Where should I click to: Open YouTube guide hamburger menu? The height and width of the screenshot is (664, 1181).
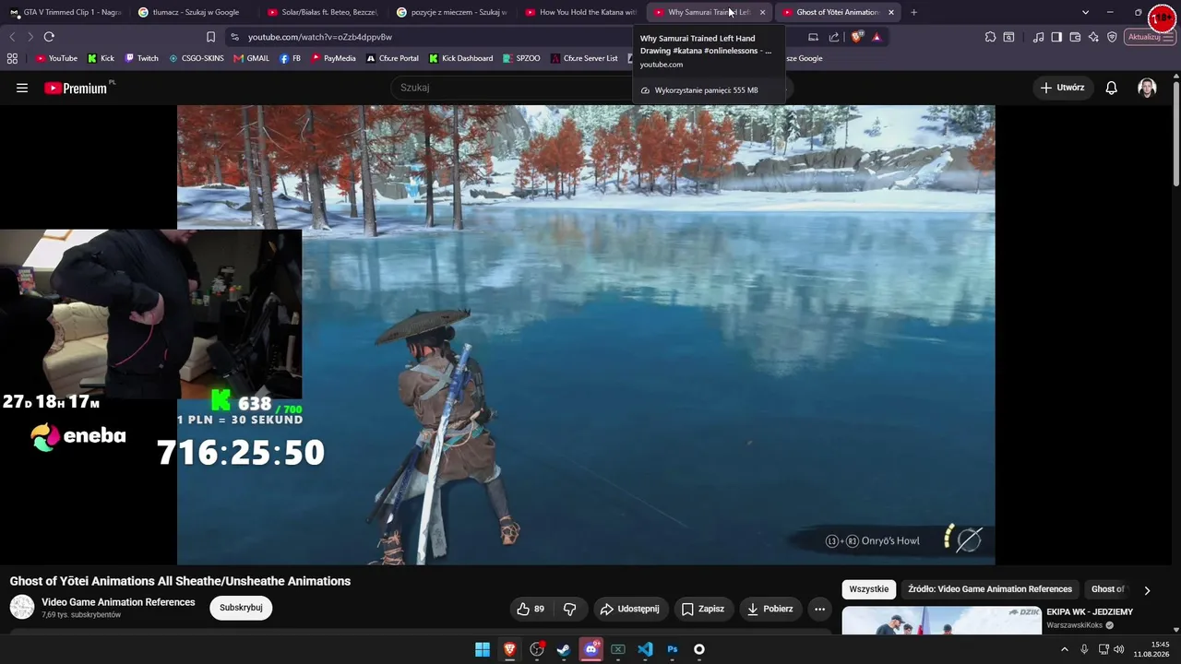pyautogui.click(x=22, y=88)
